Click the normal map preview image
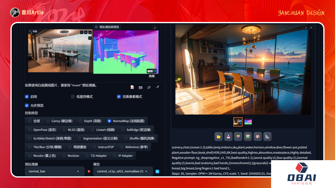This screenshot has width=335, height=188. click(x=126, y=52)
